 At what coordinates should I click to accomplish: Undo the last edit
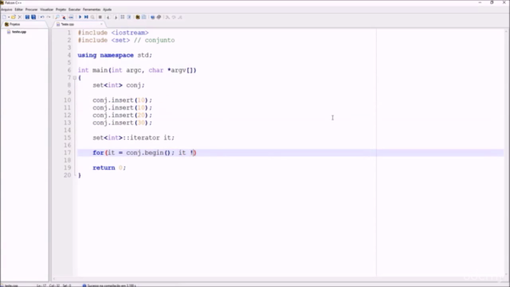[x=42, y=17]
